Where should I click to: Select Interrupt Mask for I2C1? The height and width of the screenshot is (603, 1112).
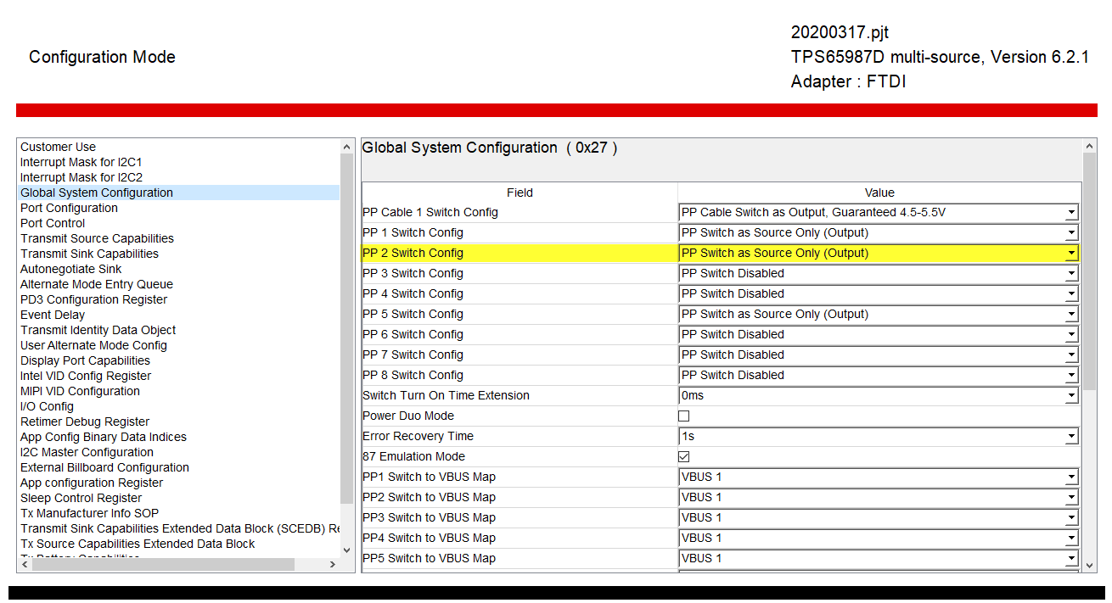(81, 162)
